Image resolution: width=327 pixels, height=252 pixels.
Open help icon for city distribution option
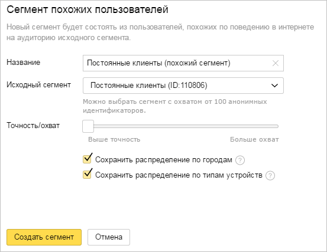click(x=240, y=161)
